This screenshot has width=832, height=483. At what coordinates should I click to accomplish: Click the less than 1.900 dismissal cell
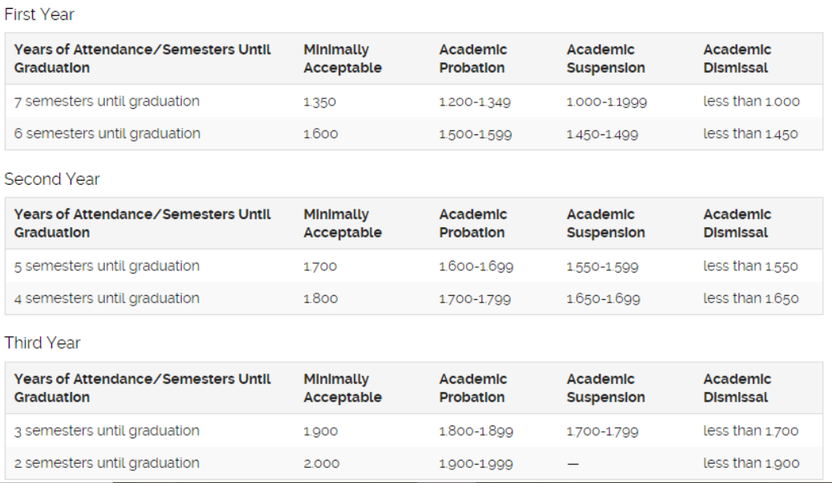point(751,464)
